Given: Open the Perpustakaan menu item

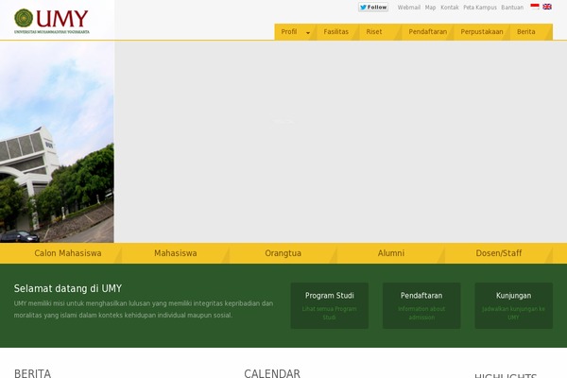Looking at the screenshot, I should click(482, 32).
